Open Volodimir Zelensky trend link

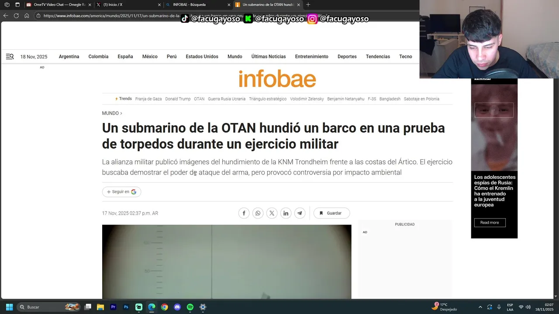click(307, 99)
